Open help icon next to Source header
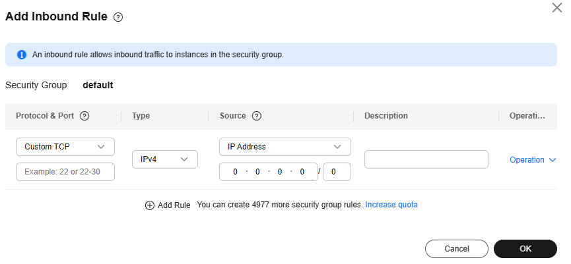The image size is (571, 264). coord(257,116)
